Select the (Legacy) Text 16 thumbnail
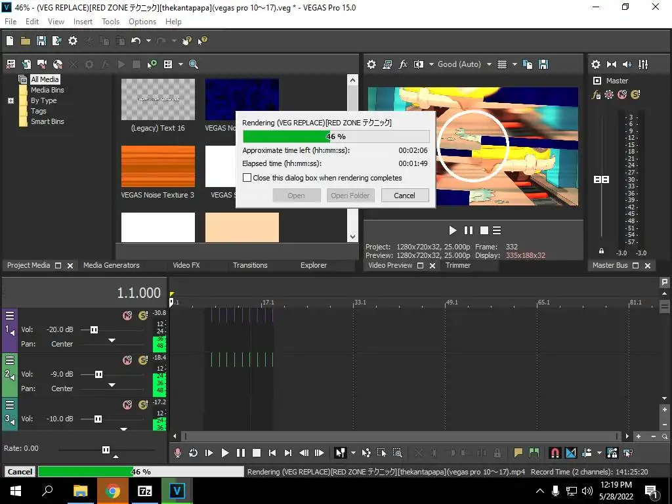Screen dimensions: 672x504 (157, 100)
